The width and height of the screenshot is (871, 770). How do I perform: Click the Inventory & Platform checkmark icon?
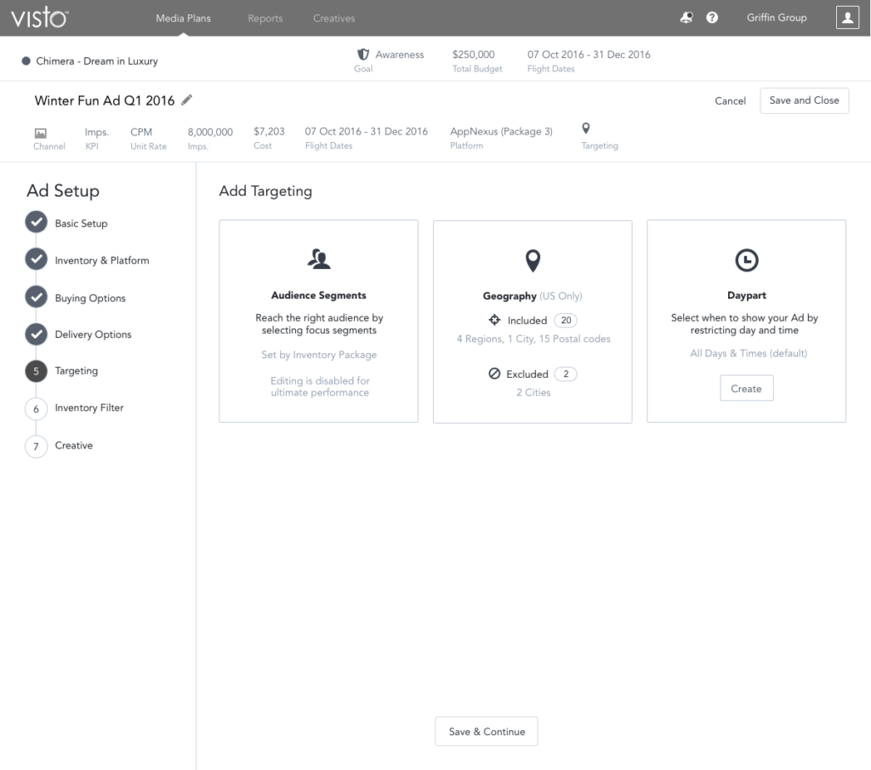pyautogui.click(x=36, y=260)
